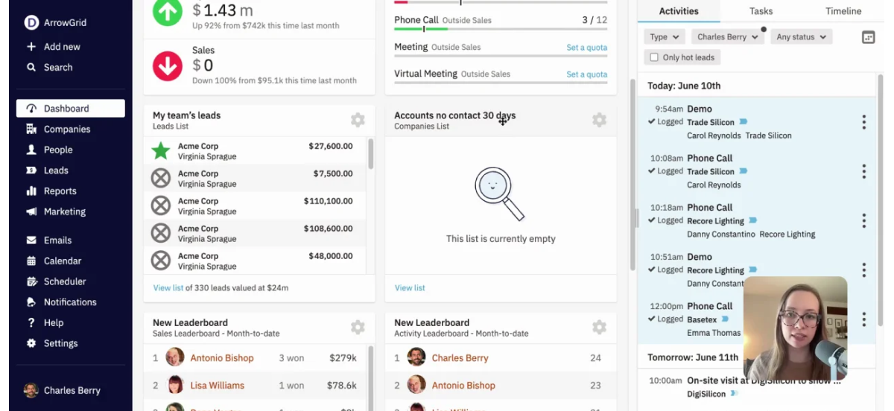Click the Phone Call quota progress bar
The image size is (894, 411).
click(x=501, y=29)
